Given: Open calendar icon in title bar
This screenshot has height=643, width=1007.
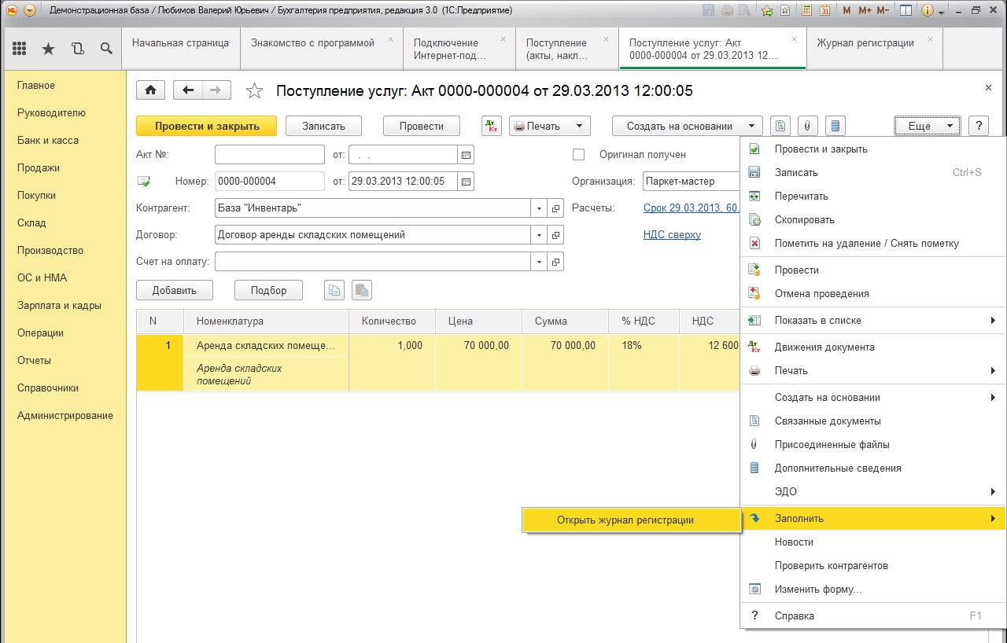Looking at the screenshot, I should pos(824,11).
